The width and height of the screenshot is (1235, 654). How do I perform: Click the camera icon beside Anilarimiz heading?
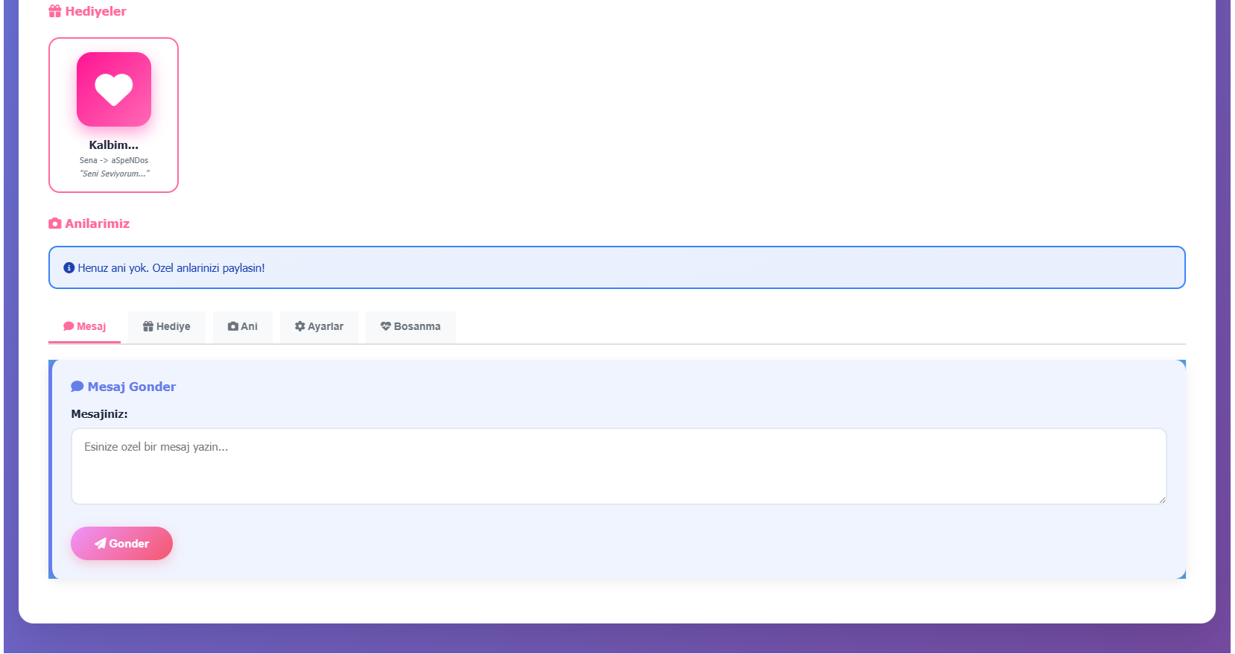click(x=54, y=223)
